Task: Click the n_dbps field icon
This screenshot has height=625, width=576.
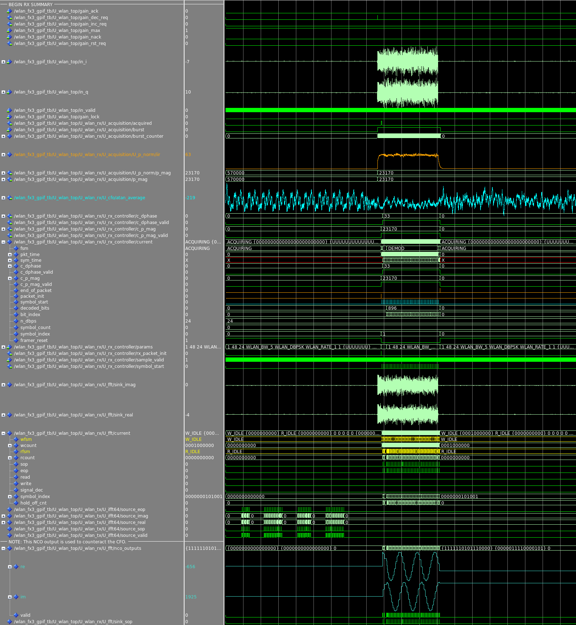Action: 16,321
